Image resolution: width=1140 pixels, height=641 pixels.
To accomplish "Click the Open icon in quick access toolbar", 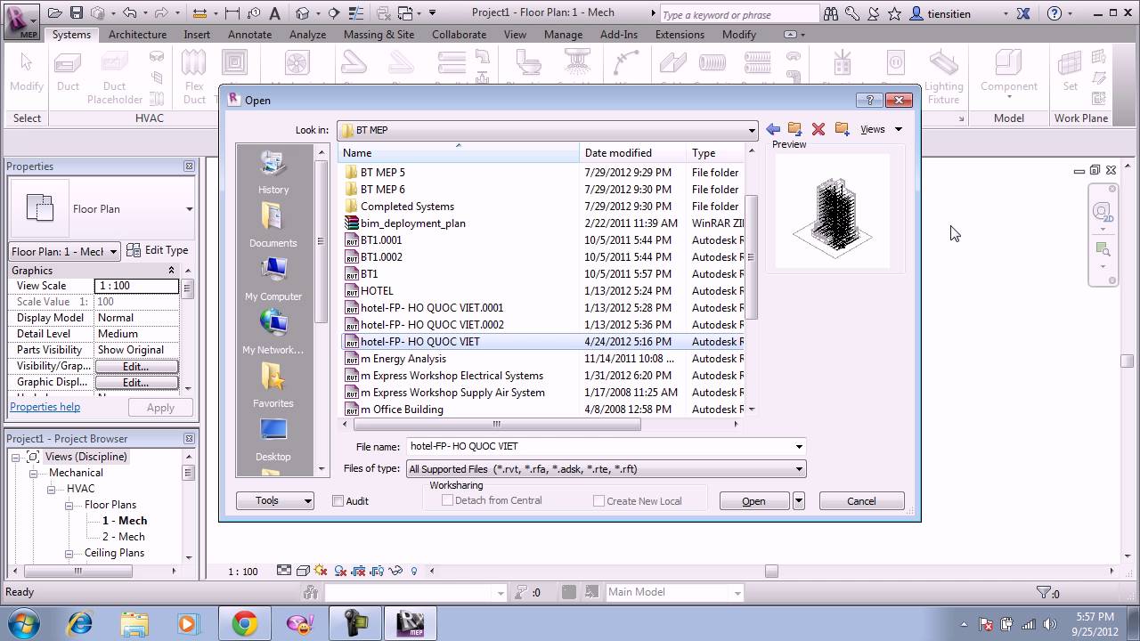I will (x=55, y=13).
